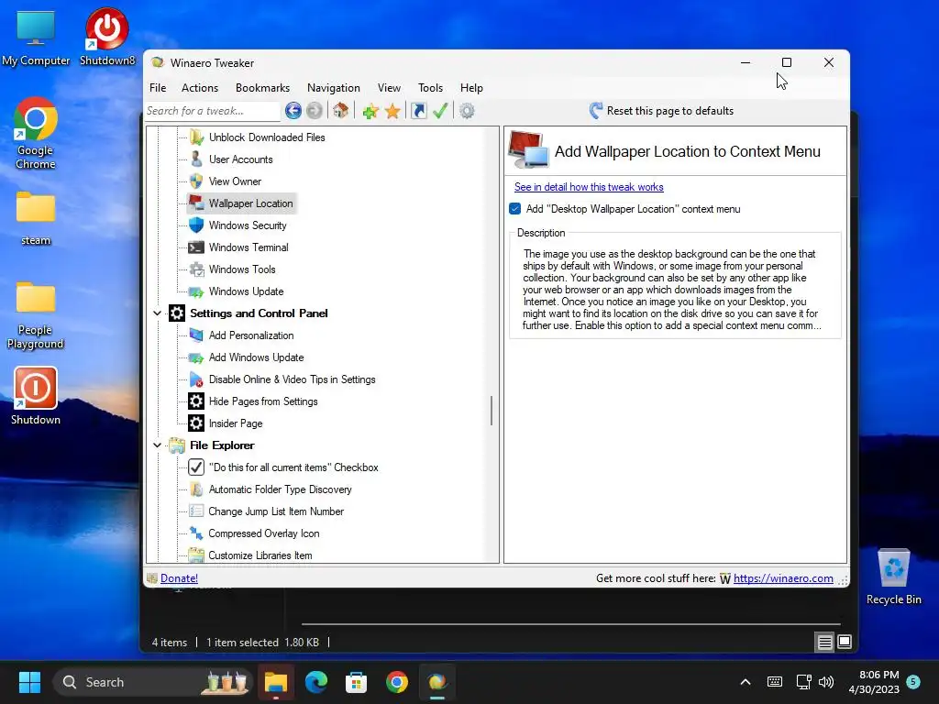Toggle Add "Desktop Wallpaper Location" context menu checkbox

515,209
